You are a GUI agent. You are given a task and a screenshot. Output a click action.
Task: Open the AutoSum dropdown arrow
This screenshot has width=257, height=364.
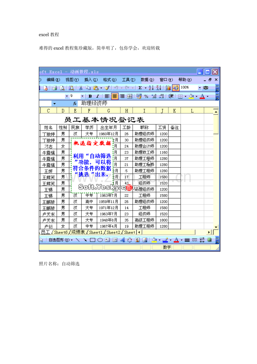click(x=145, y=88)
